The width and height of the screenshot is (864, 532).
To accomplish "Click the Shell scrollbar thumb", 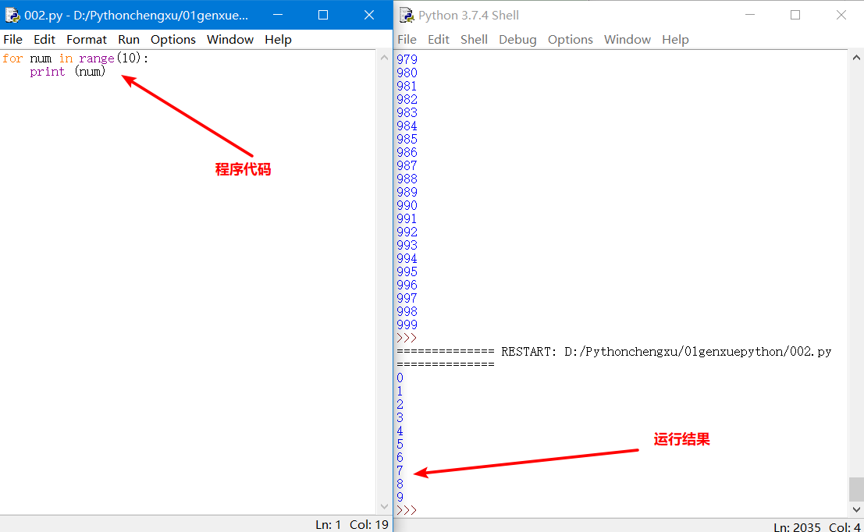I will pyautogui.click(x=856, y=488).
